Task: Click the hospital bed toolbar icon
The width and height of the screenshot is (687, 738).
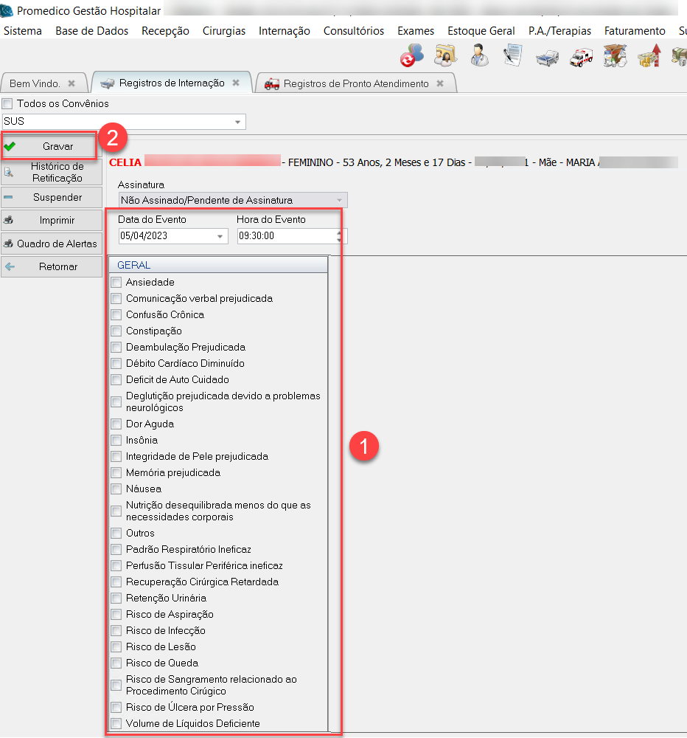Action: (x=547, y=56)
